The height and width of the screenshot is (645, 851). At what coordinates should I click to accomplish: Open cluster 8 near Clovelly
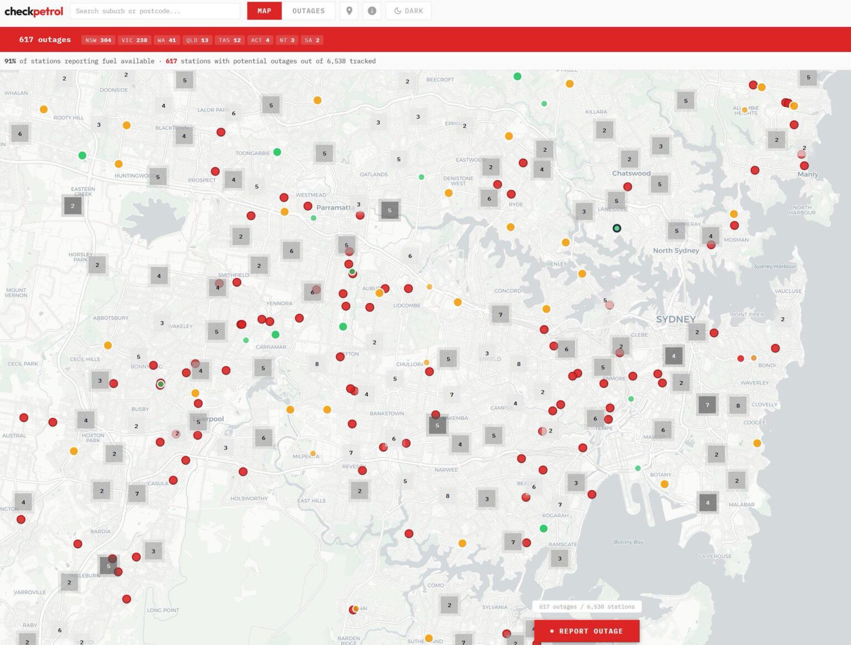click(x=738, y=405)
